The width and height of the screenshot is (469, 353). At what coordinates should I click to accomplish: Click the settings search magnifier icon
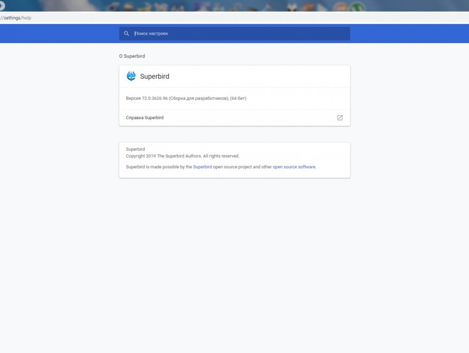[126, 33]
